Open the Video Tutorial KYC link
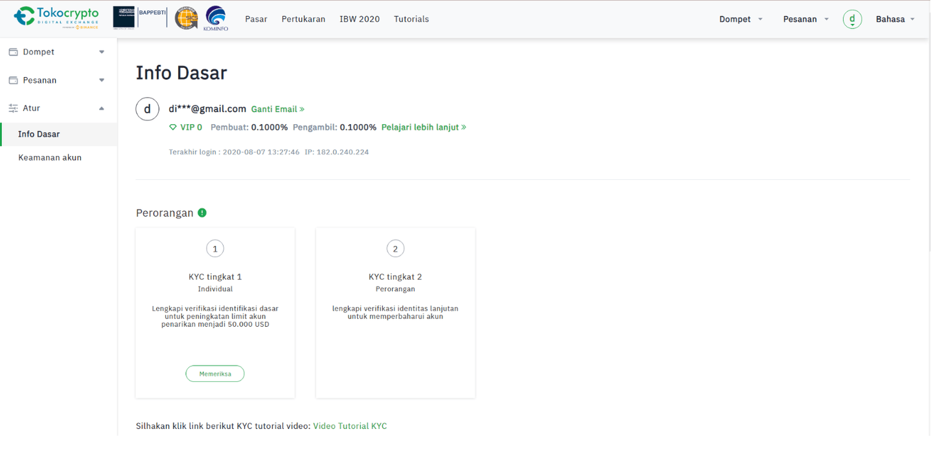Screen dimensions: 933x451 pyautogui.click(x=350, y=426)
